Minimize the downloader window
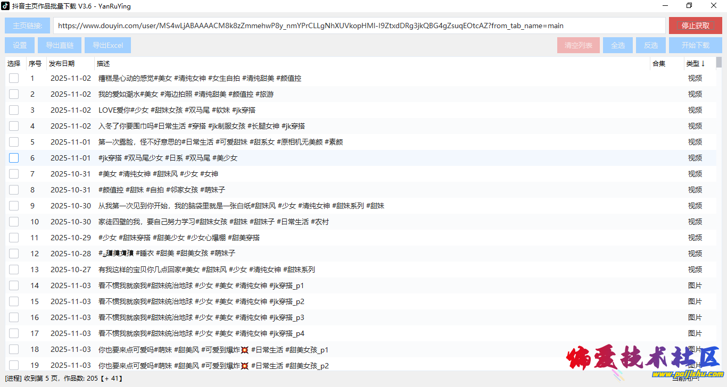The width and height of the screenshot is (727, 387). (665, 6)
